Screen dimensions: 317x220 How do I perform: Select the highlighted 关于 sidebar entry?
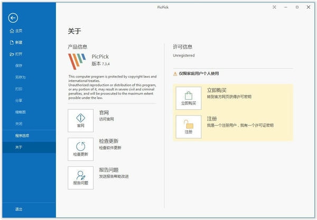[29, 147]
